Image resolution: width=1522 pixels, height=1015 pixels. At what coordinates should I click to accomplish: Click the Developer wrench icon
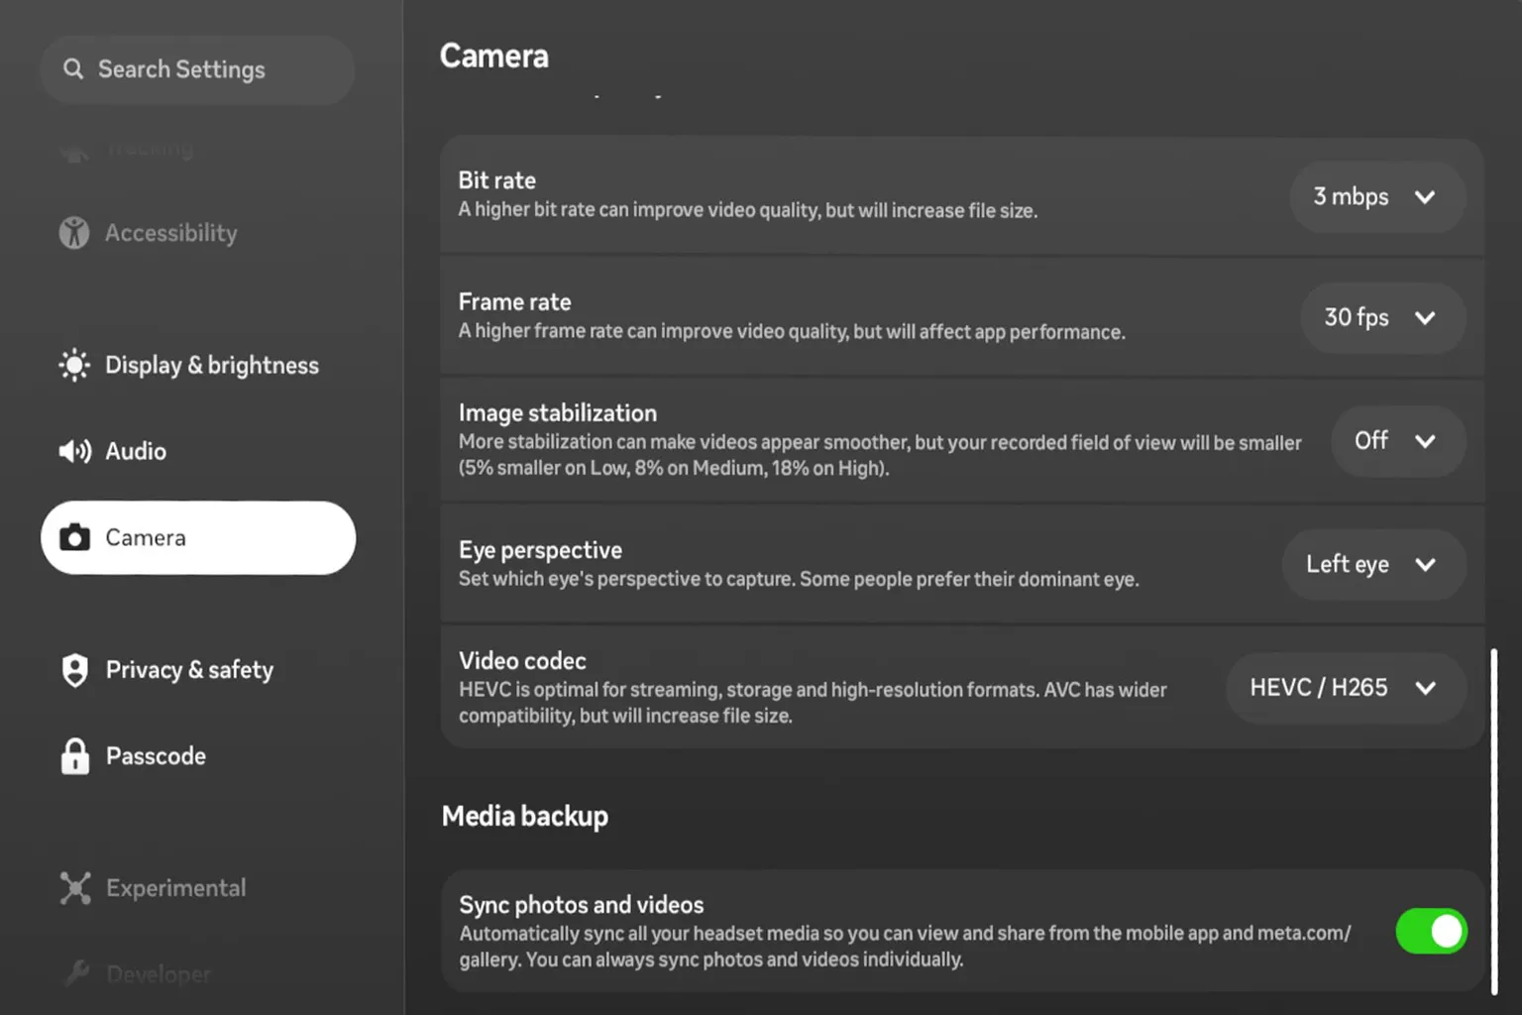tap(75, 973)
